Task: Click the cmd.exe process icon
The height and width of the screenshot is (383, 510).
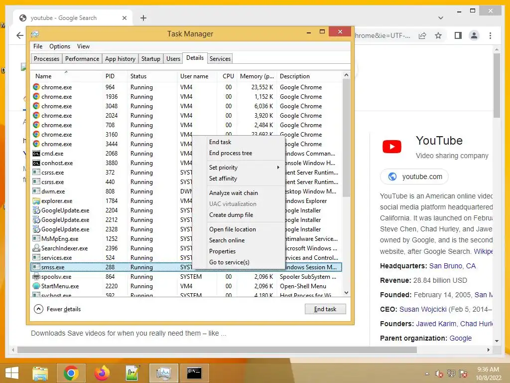Action: (x=36, y=154)
